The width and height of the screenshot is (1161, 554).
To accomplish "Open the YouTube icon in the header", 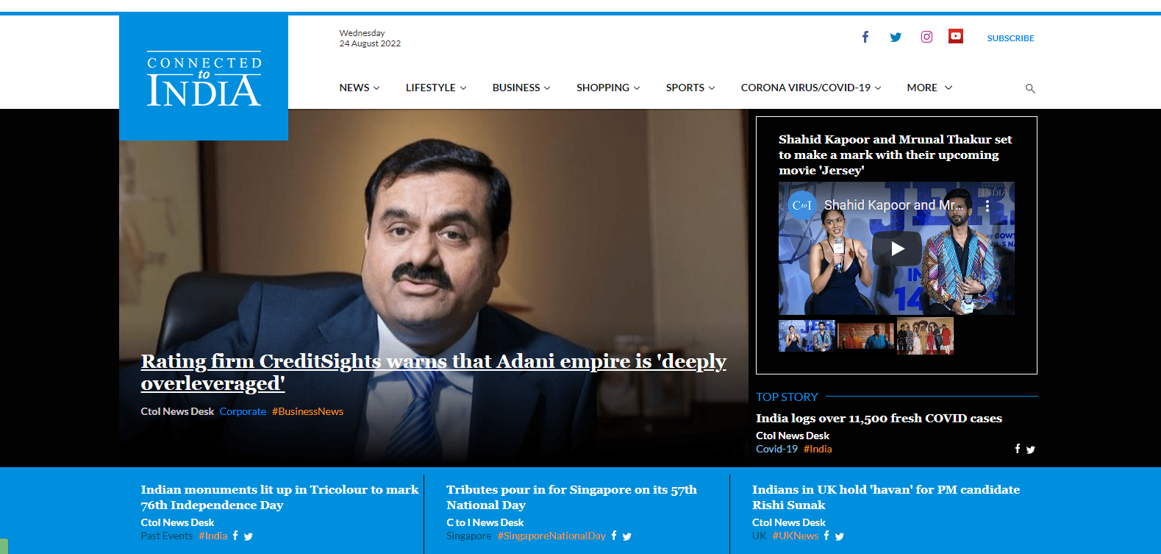I will 956,36.
